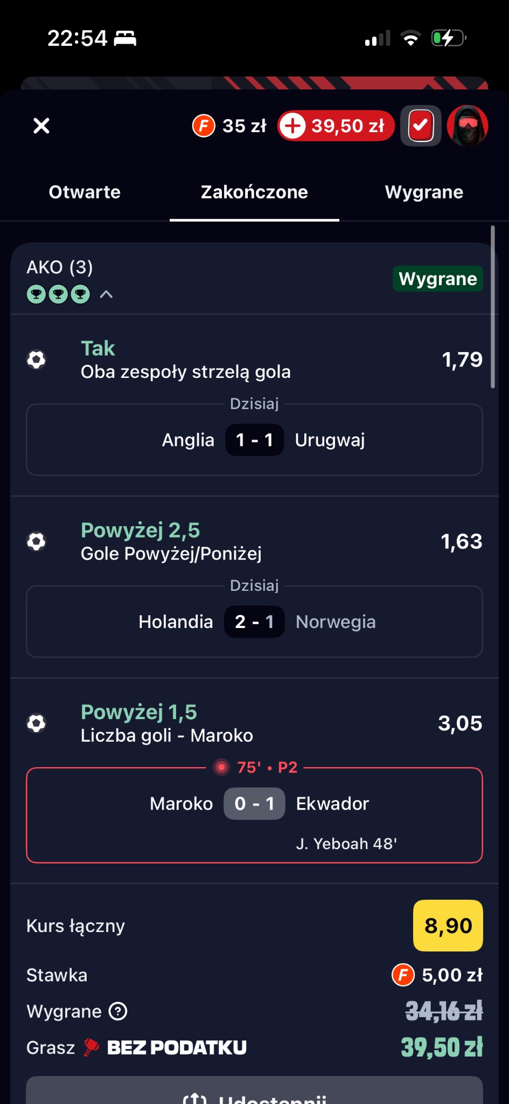Screen dimensions: 509x1104
Task: Close the betting slip panel
Action: (41, 126)
